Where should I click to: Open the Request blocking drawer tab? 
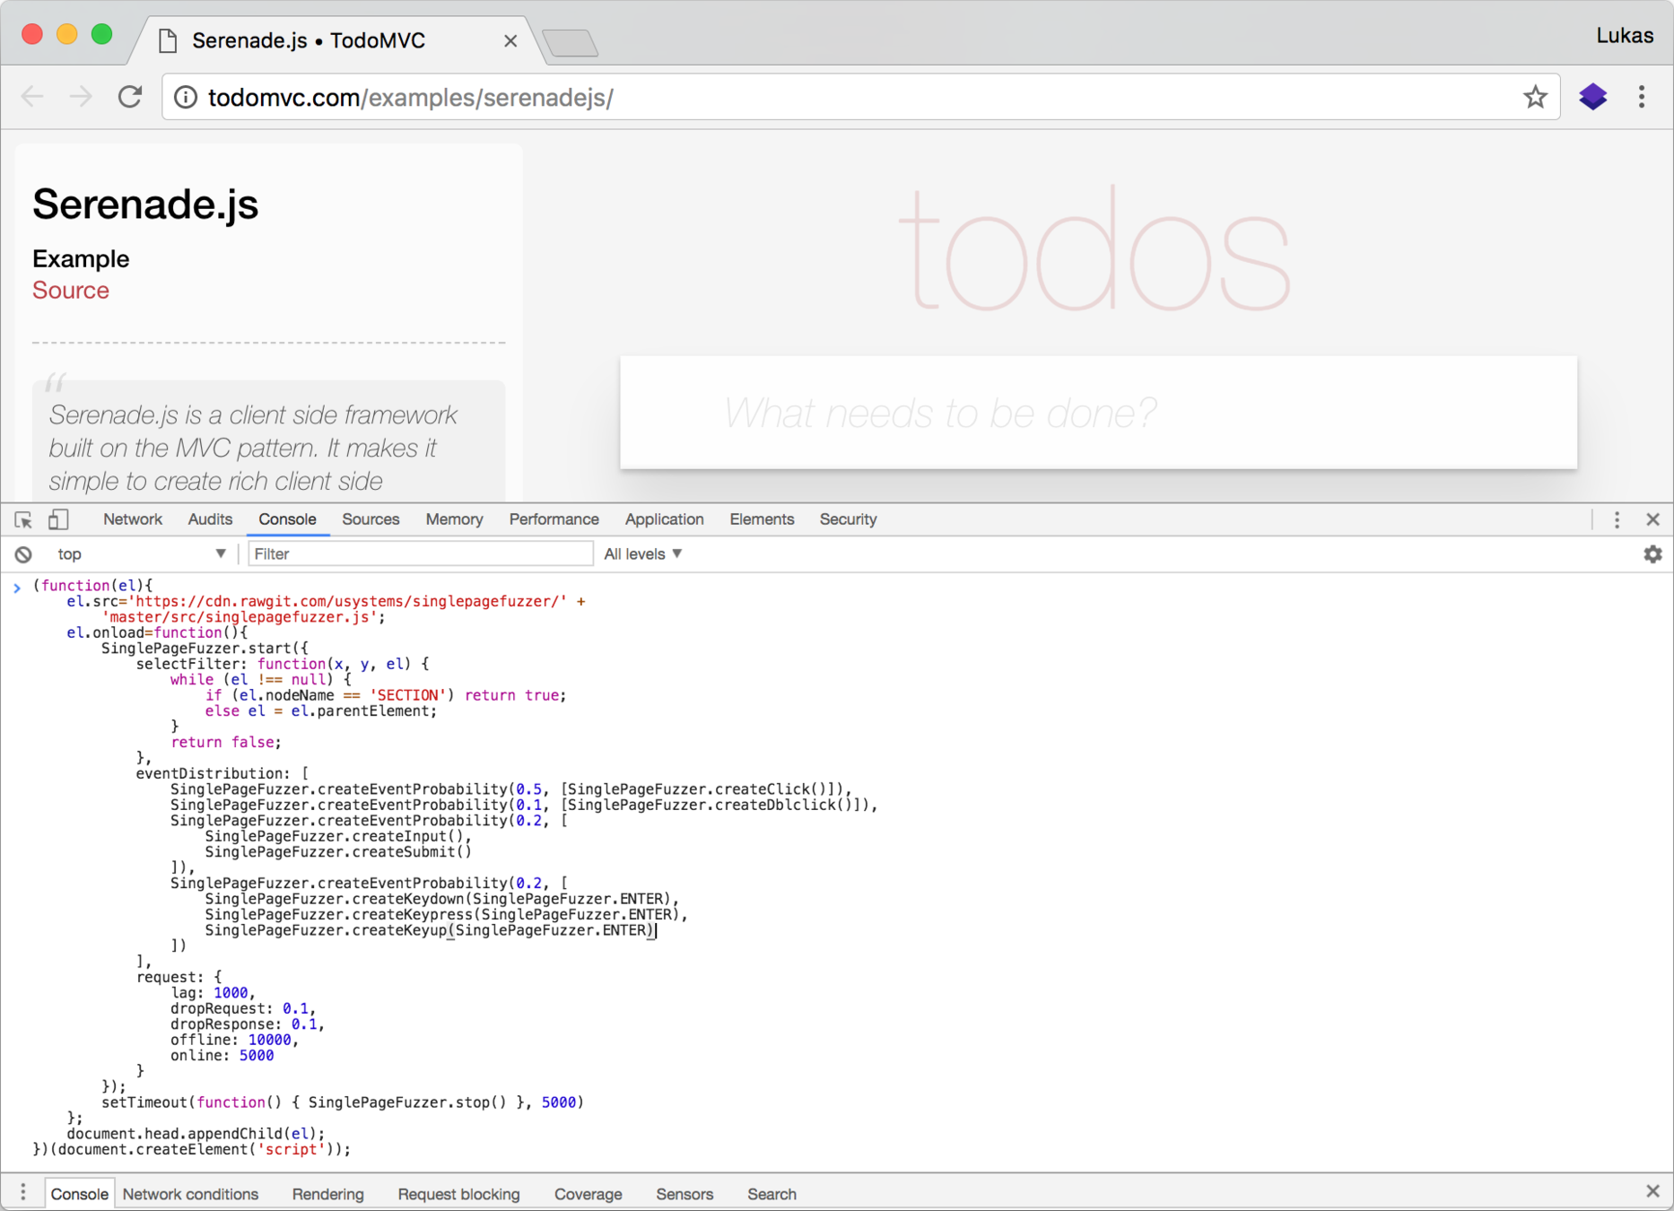point(458,1194)
